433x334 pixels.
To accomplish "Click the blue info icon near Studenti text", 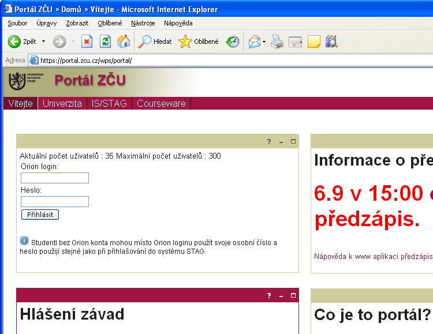I will tap(24, 241).
